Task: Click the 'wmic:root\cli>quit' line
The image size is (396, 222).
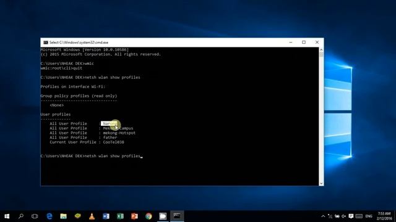Action: [61, 68]
